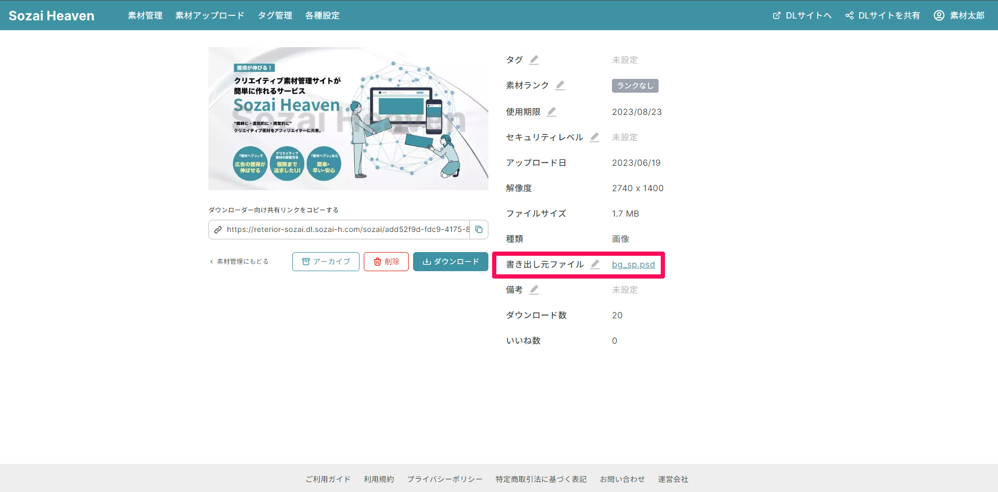Edit 使用期限 with its pencil icon
The width and height of the screenshot is (998, 492).
coord(551,112)
